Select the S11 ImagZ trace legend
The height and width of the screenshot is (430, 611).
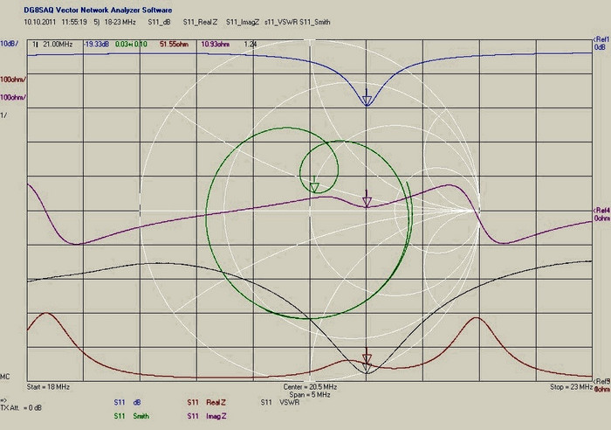207,416
